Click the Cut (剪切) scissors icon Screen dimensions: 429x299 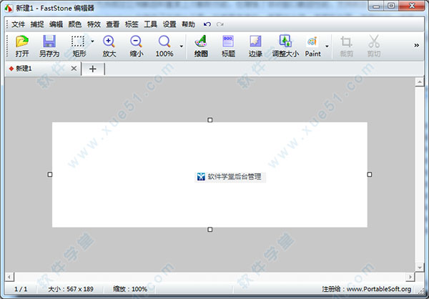pos(374,41)
